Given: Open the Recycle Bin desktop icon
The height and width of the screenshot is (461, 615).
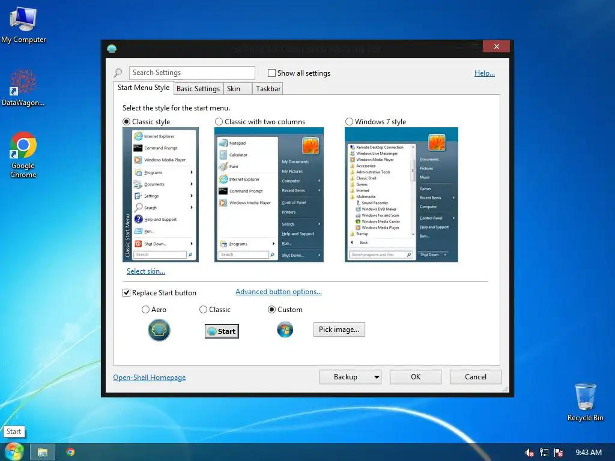Looking at the screenshot, I should click(585, 402).
